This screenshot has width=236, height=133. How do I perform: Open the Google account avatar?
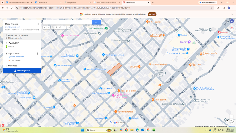[x=232, y=21]
